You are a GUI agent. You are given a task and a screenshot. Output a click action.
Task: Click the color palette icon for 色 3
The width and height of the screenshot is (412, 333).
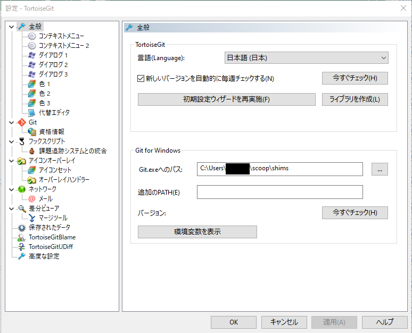pos(32,103)
